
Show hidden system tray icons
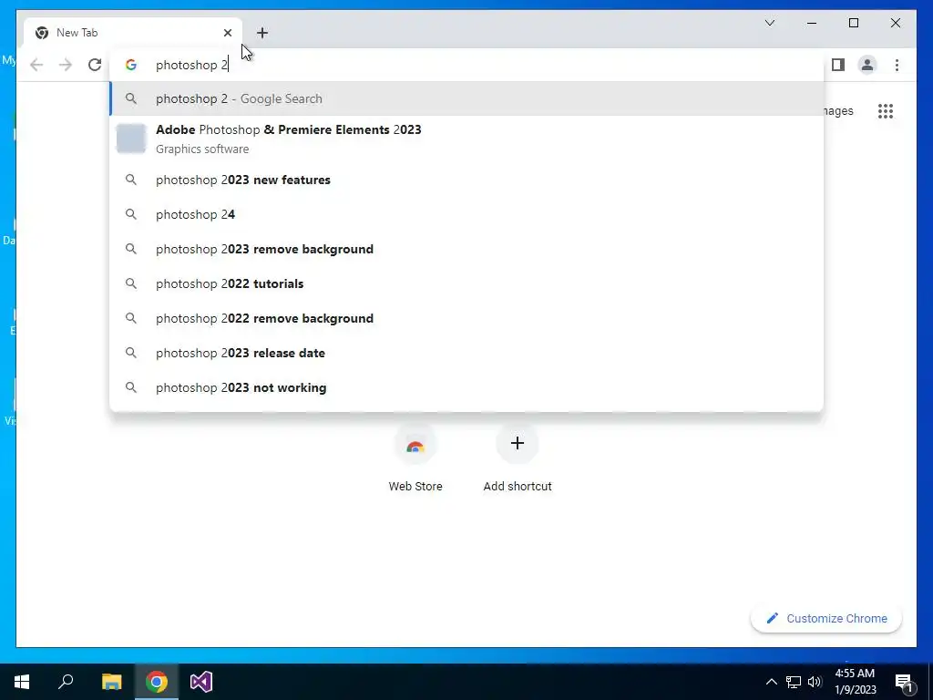pos(771,682)
